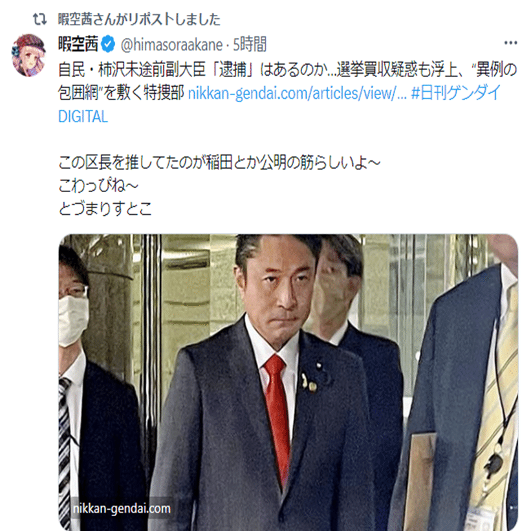The height and width of the screenshot is (531, 531).
Task: Open the three-dot more options menu
Action: (510, 43)
